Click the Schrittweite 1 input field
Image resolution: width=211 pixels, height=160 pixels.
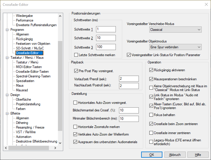(106, 29)
